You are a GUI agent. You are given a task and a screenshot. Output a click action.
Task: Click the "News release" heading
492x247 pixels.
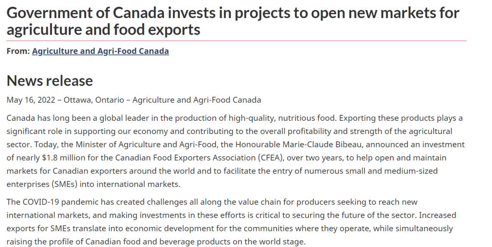tap(50, 81)
